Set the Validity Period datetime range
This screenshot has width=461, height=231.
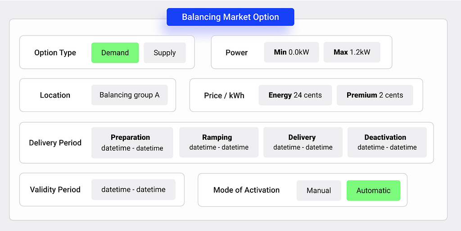(x=133, y=190)
